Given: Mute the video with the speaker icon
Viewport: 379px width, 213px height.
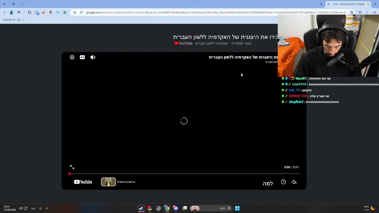Looking at the screenshot, I should point(93,57).
